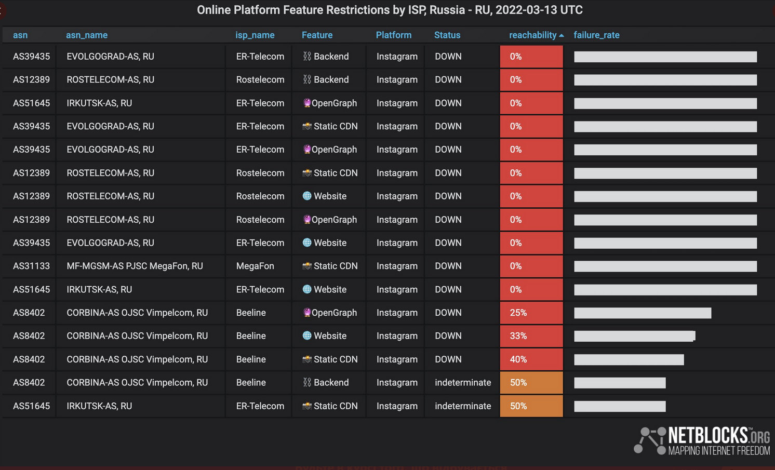Select the OpenGraph icon in the Beeline row
Image resolution: width=775 pixels, height=470 pixels.
[307, 312]
